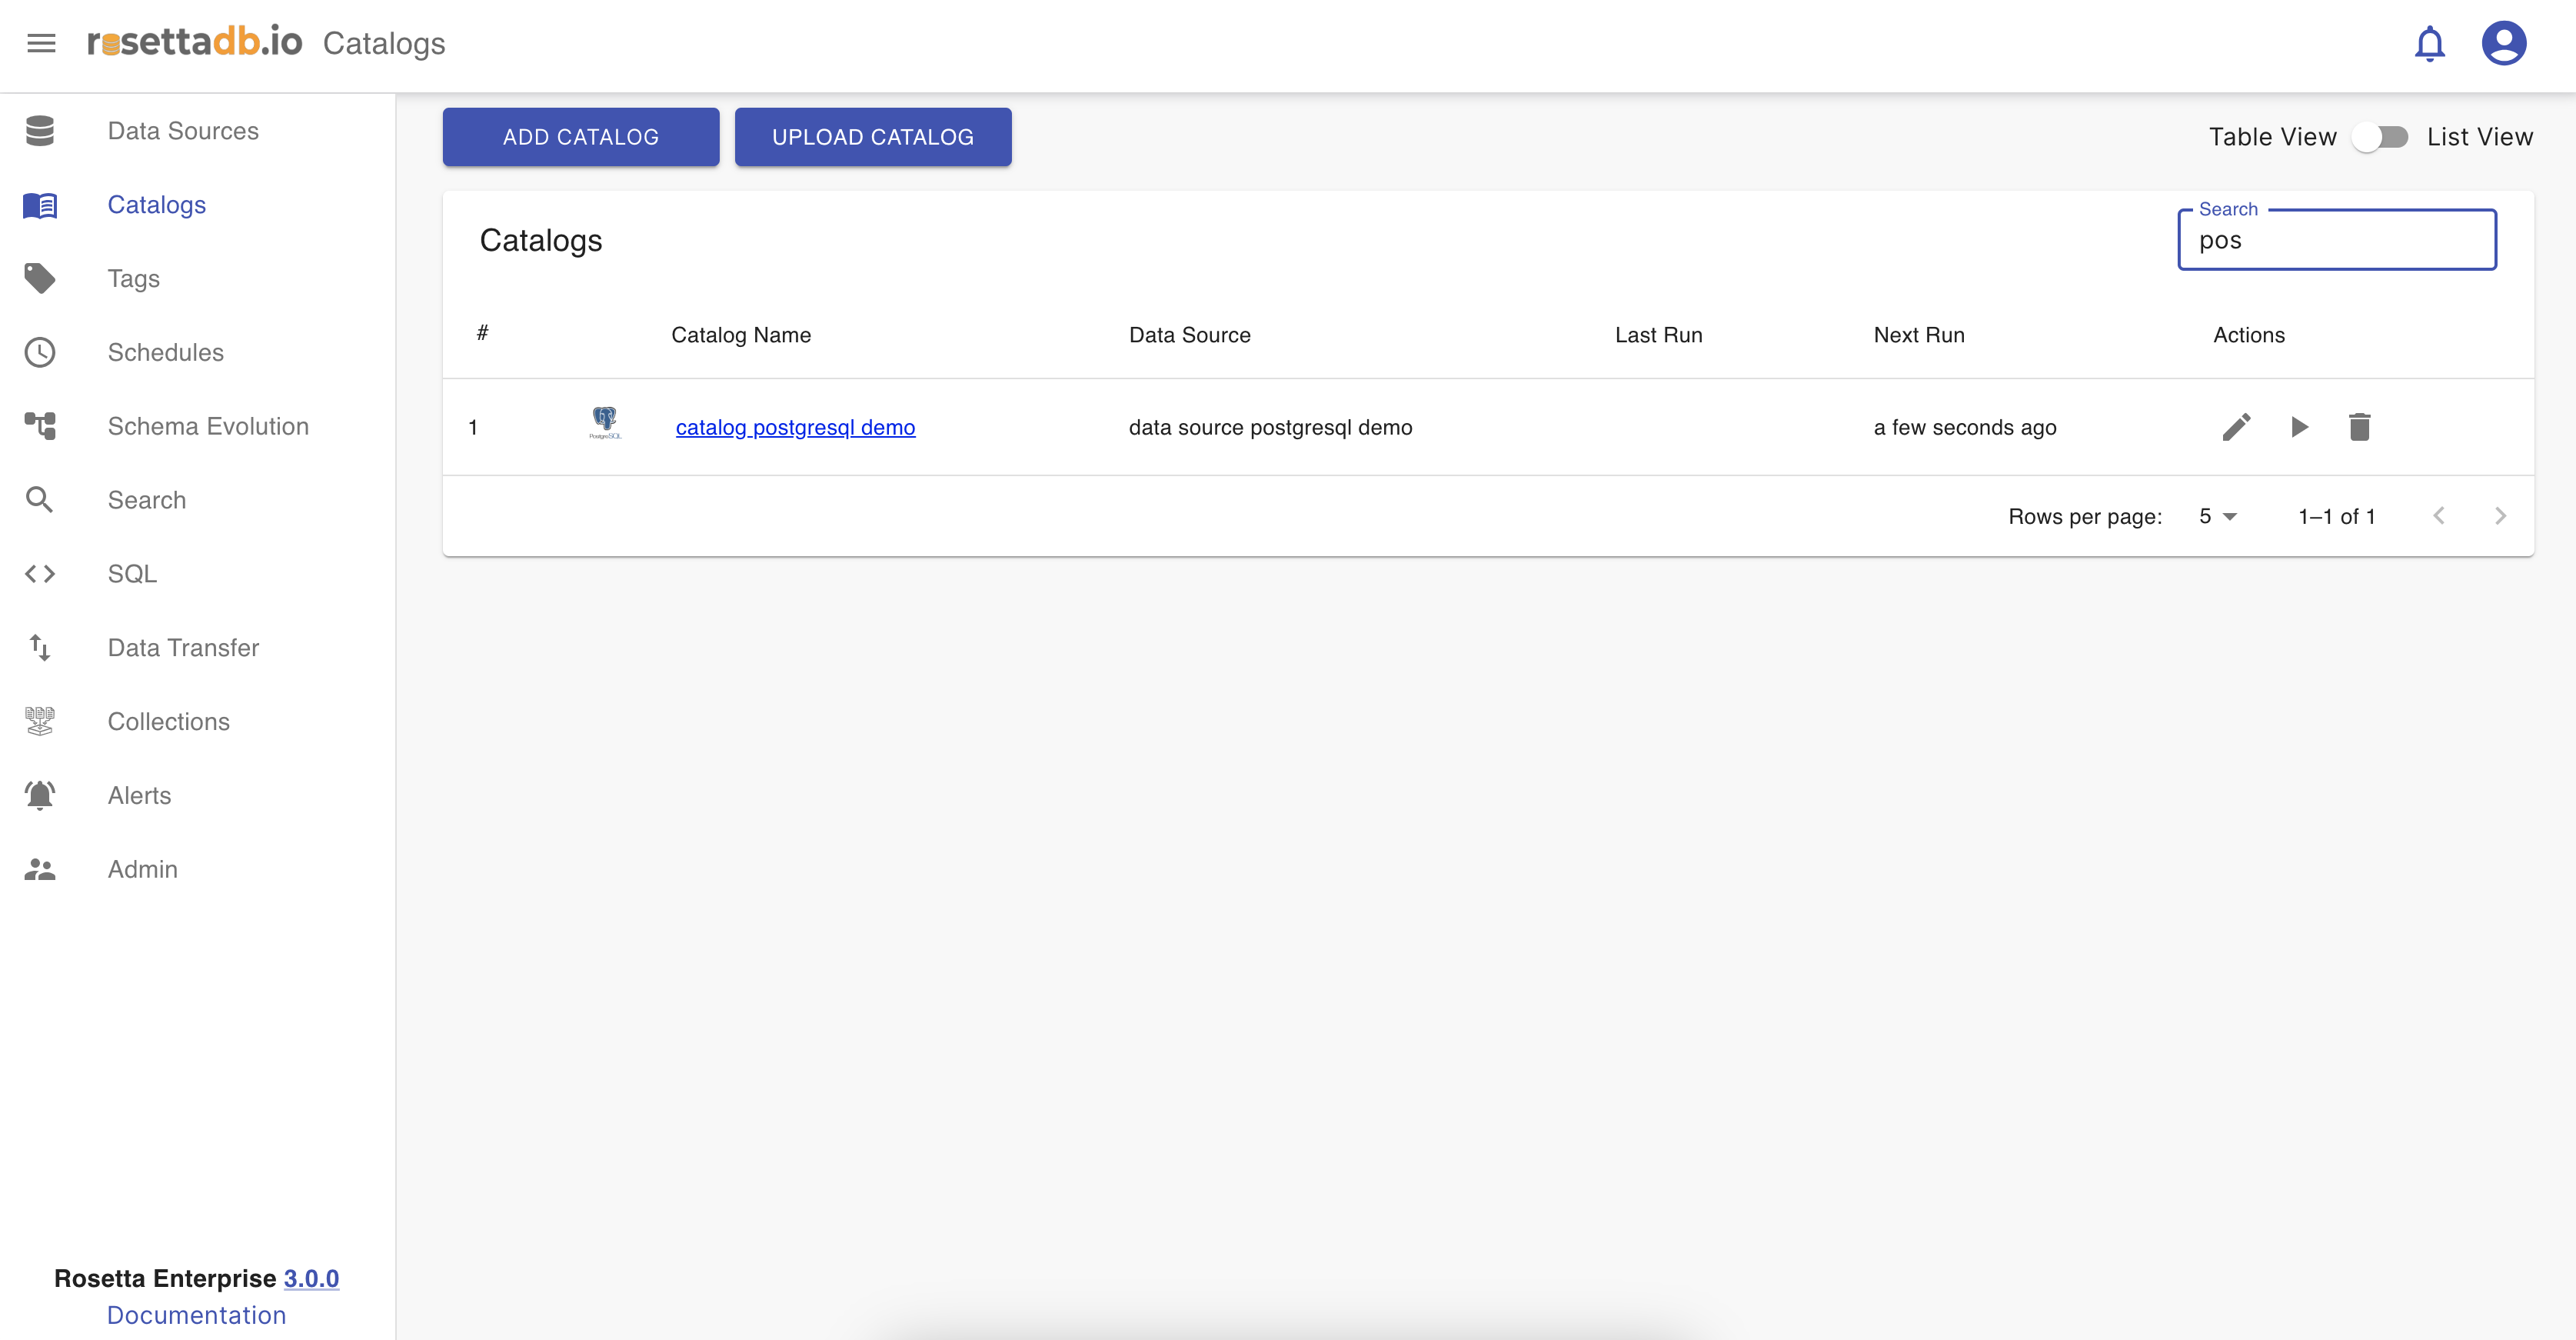The width and height of the screenshot is (2576, 1340).
Task: Run the catalog with the play icon
Action: (x=2299, y=427)
